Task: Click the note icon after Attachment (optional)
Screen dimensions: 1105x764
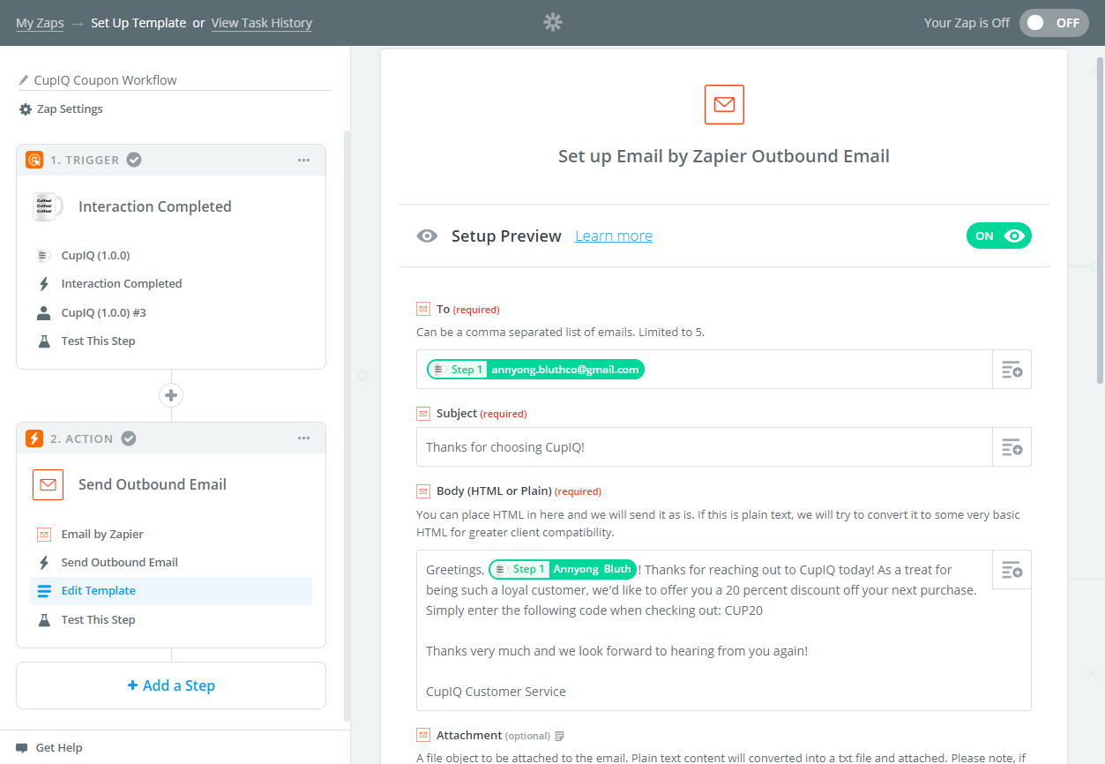Action: (x=559, y=736)
